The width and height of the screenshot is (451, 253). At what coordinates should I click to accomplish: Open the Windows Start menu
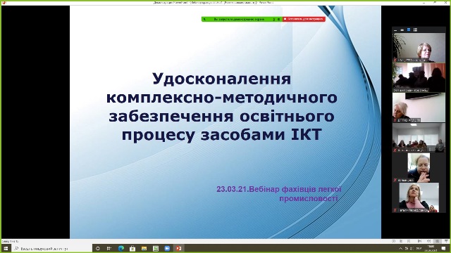pos(6,248)
